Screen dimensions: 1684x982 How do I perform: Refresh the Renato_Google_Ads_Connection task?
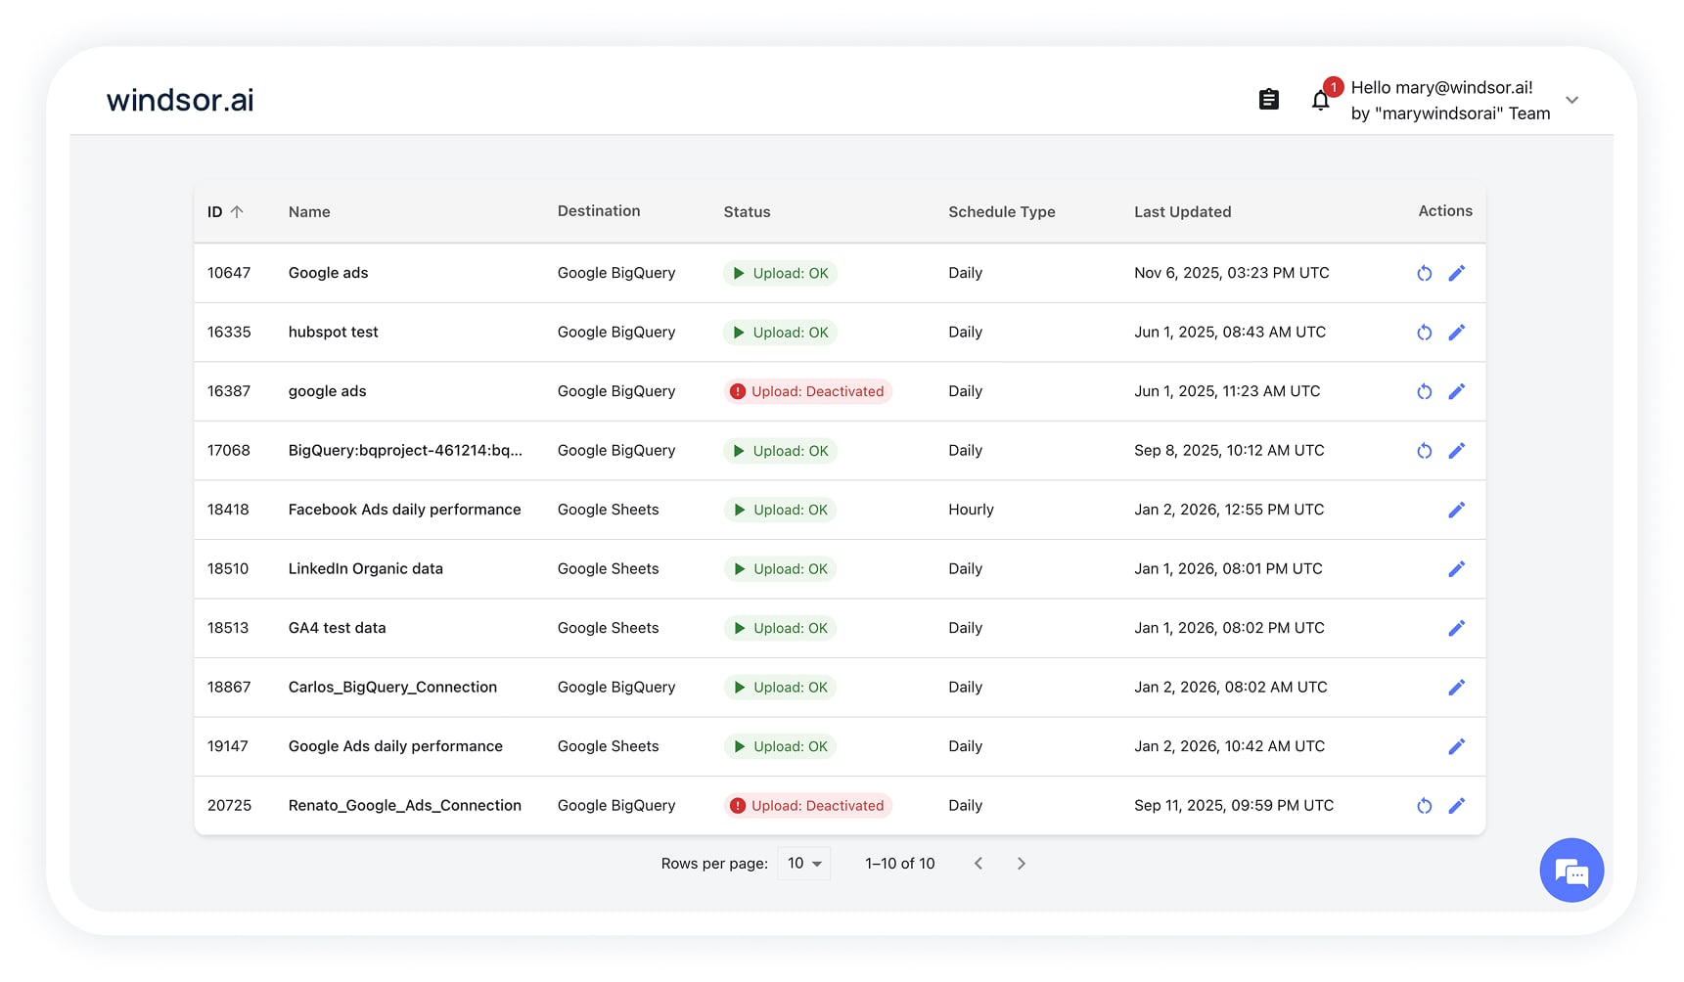pos(1424,806)
